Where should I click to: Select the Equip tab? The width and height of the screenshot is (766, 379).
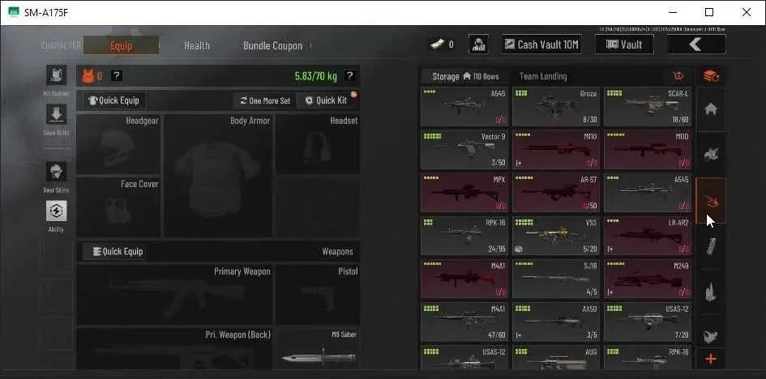point(121,45)
